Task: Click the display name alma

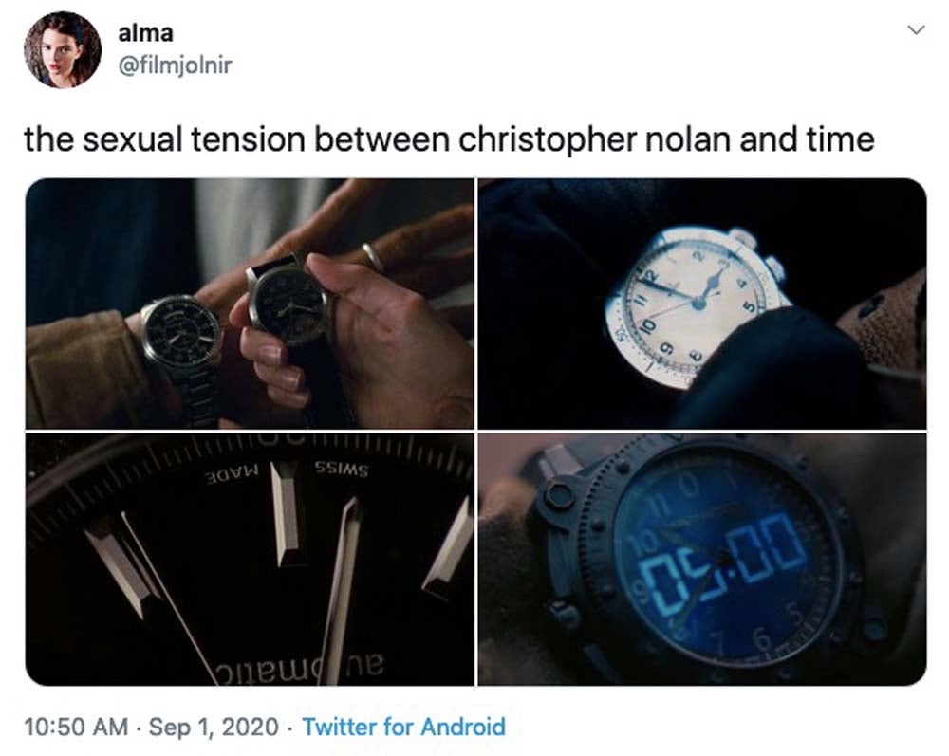Action: (146, 32)
